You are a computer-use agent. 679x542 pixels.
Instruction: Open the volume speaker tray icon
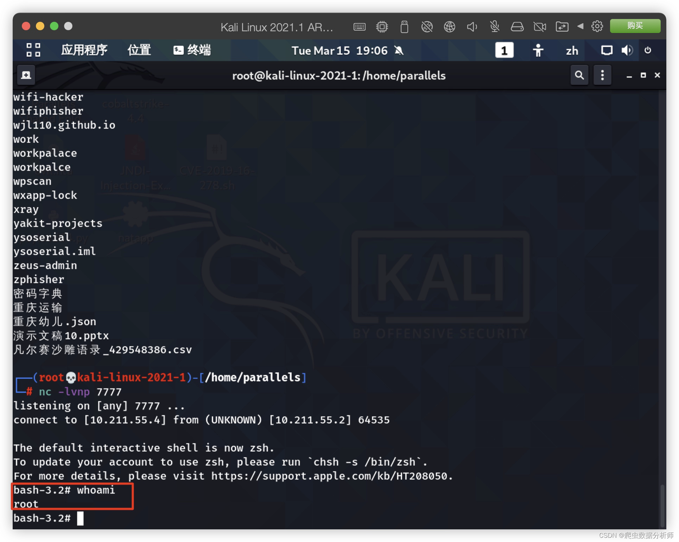click(x=627, y=51)
